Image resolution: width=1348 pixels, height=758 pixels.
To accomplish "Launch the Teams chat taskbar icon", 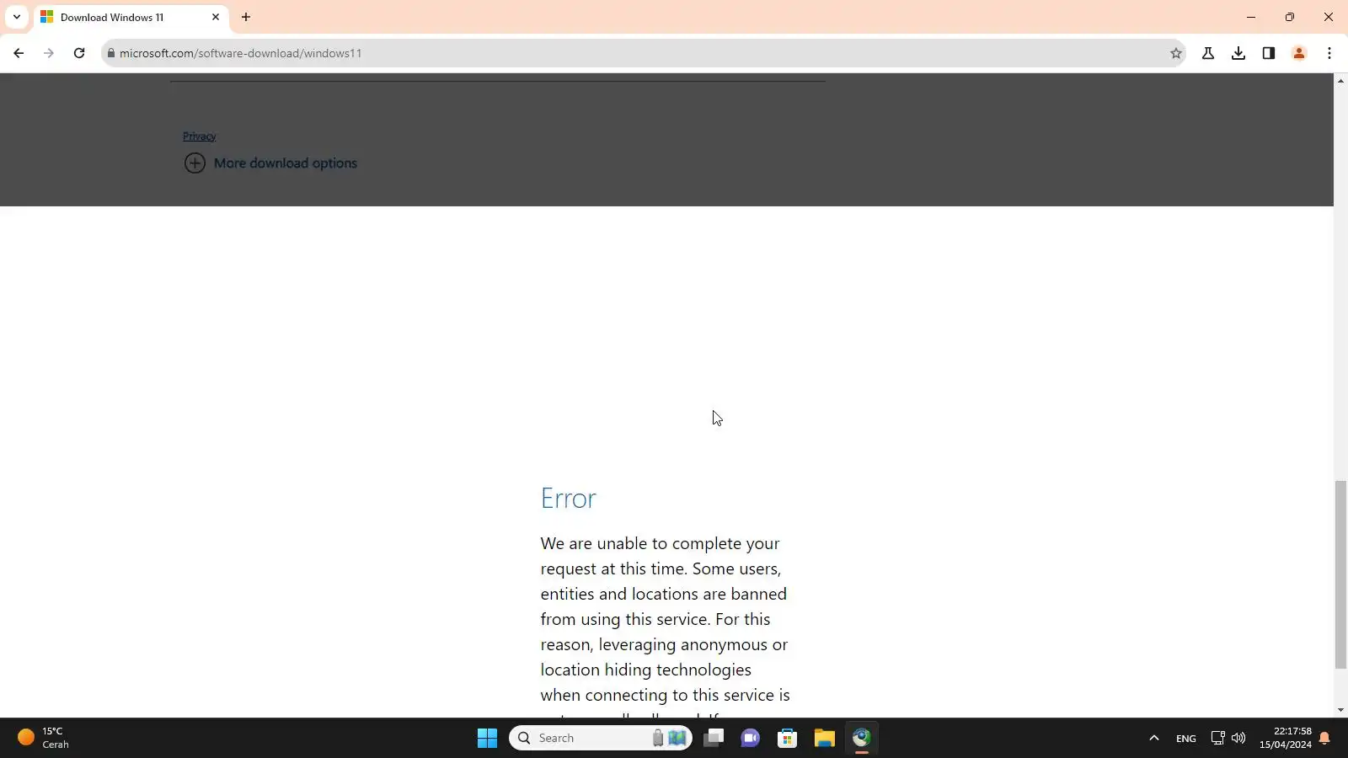I will coord(750,739).
